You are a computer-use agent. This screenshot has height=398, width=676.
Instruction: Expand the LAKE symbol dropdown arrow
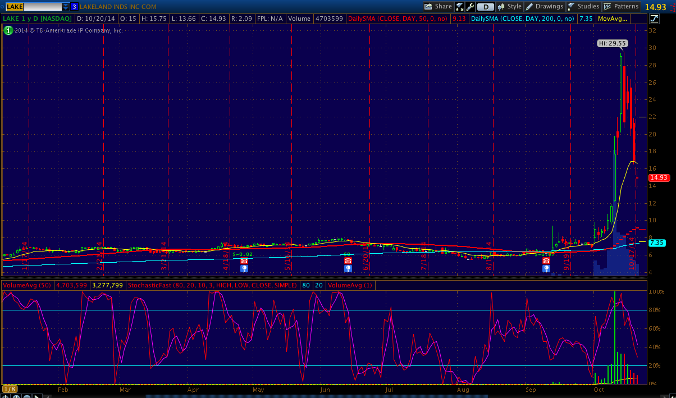66,7
